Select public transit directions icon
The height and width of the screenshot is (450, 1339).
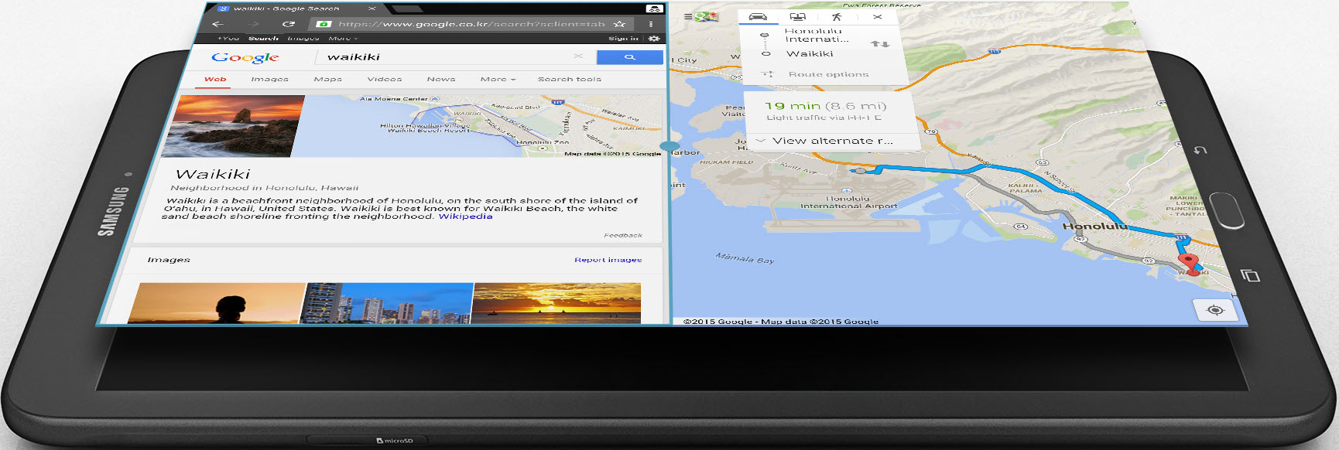pyautogui.click(x=797, y=16)
